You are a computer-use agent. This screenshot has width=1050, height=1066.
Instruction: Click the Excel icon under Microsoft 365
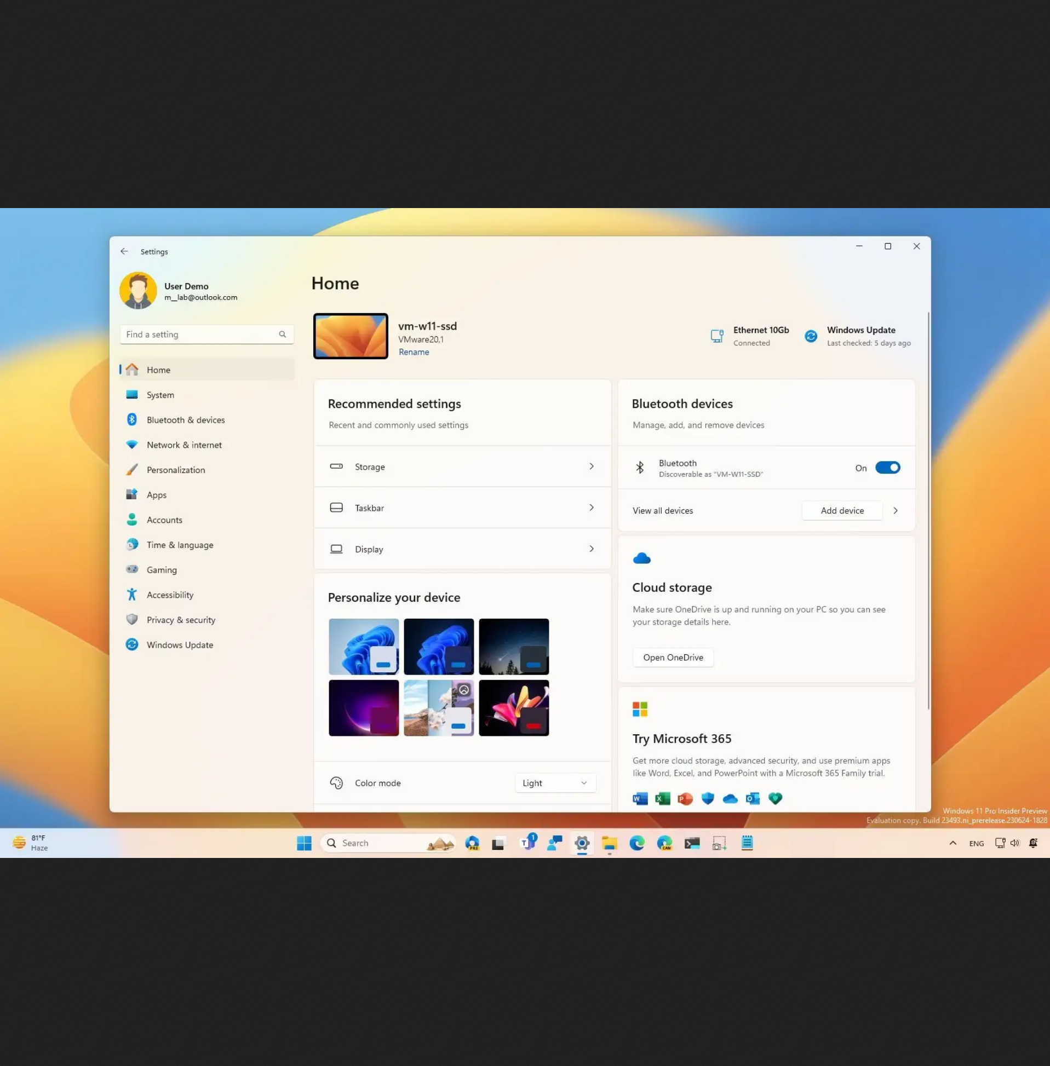click(663, 798)
